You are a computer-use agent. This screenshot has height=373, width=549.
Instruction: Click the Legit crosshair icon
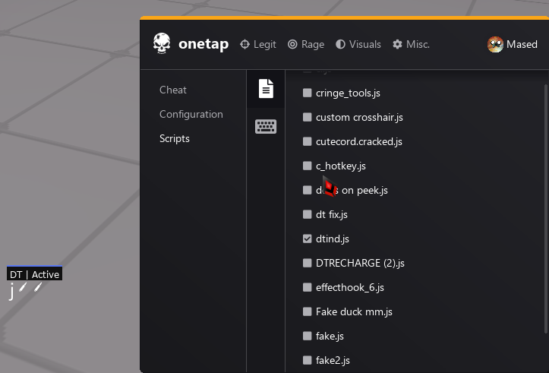click(x=245, y=44)
